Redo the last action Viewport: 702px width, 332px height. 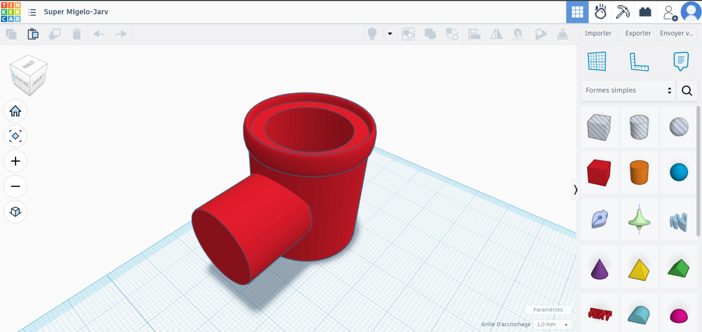tap(121, 34)
